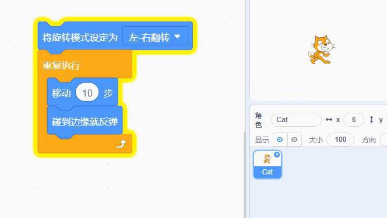The height and width of the screenshot is (218, 387).
Task: Click the vertical y arrow icon
Action: (x=371, y=120)
